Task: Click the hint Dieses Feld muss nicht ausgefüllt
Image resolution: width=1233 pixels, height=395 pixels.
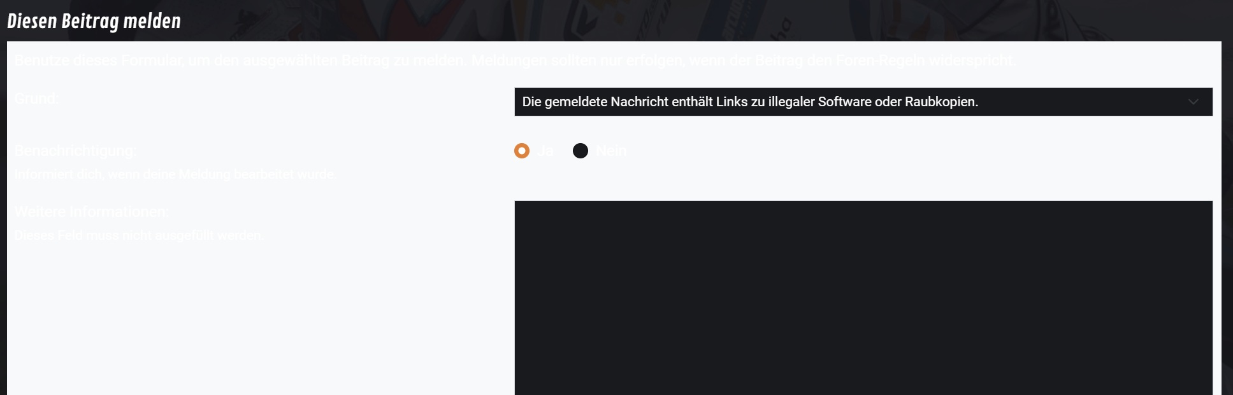Action: coord(139,235)
